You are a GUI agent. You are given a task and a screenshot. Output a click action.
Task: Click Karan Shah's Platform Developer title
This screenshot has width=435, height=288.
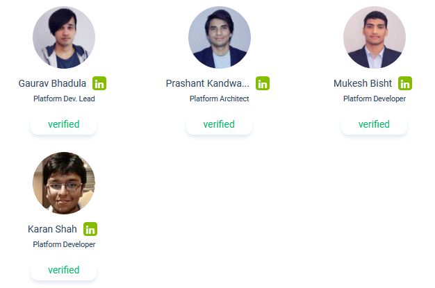tap(64, 244)
